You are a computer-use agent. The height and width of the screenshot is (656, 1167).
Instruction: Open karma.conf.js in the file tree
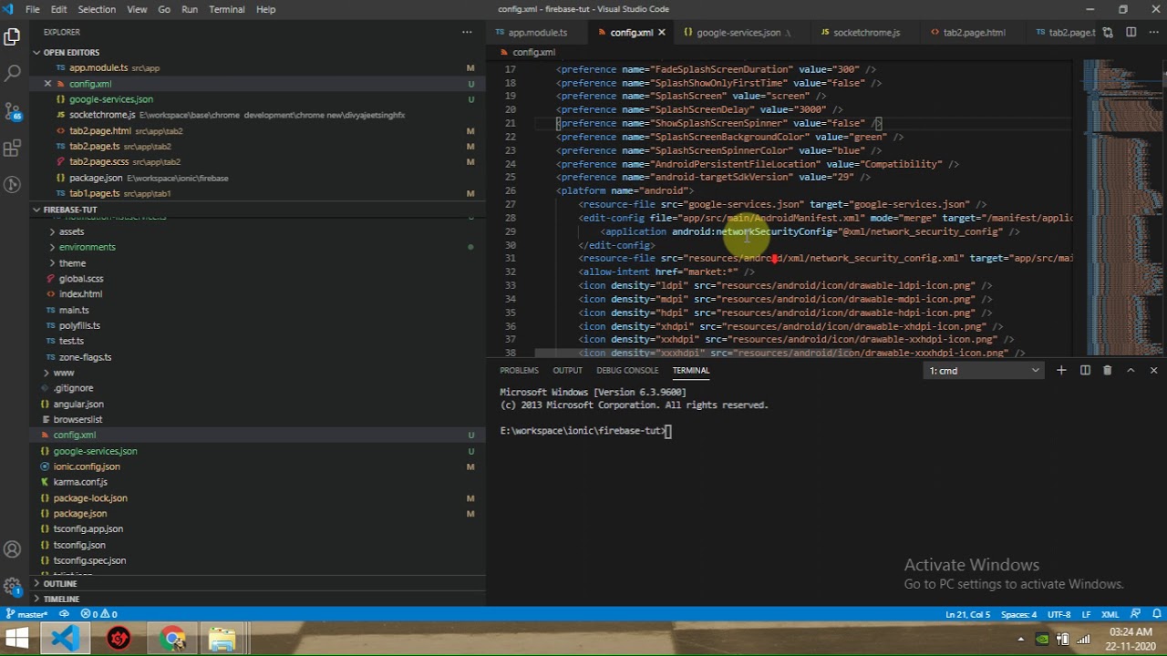pyautogui.click(x=80, y=482)
